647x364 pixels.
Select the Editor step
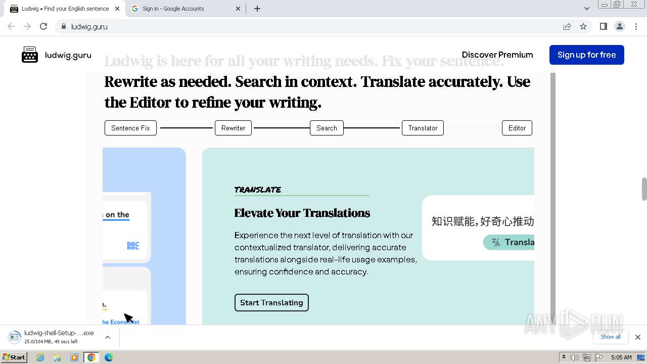[x=517, y=128]
